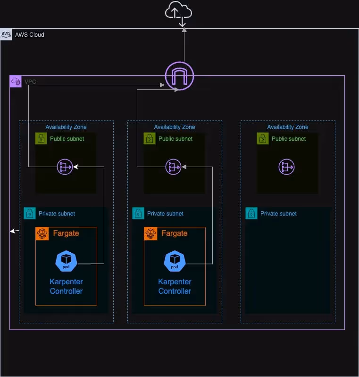Select the orange Fargate icon in left zone
This screenshot has height=377, width=359.
[42, 234]
